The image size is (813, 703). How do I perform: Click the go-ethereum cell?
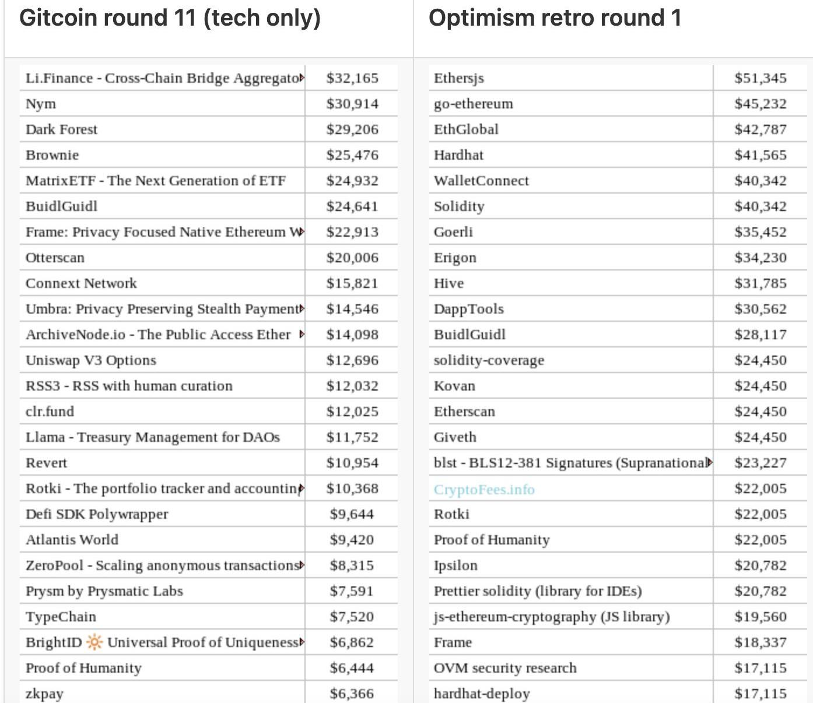473,104
